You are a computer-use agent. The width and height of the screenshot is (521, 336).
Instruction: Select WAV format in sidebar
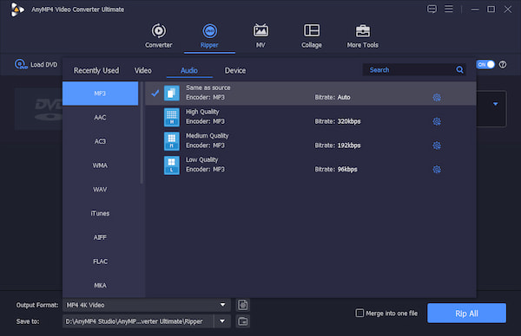(x=100, y=190)
